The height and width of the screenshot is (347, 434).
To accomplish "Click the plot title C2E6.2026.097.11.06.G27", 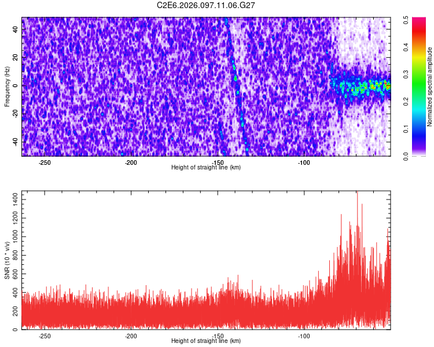I will pos(206,5).
